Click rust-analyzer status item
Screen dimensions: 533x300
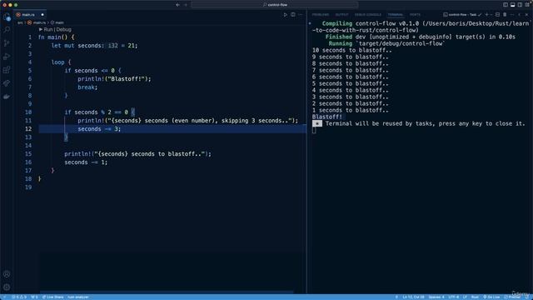point(77,297)
